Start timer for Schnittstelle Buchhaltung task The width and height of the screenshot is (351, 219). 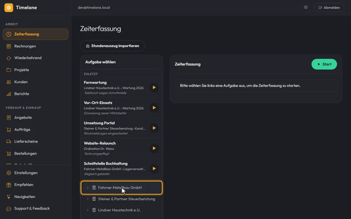point(154,169)
